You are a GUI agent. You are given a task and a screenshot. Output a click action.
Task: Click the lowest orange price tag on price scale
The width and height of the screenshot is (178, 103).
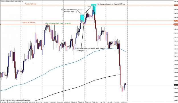pyautogui.click(x=176, y=24)
